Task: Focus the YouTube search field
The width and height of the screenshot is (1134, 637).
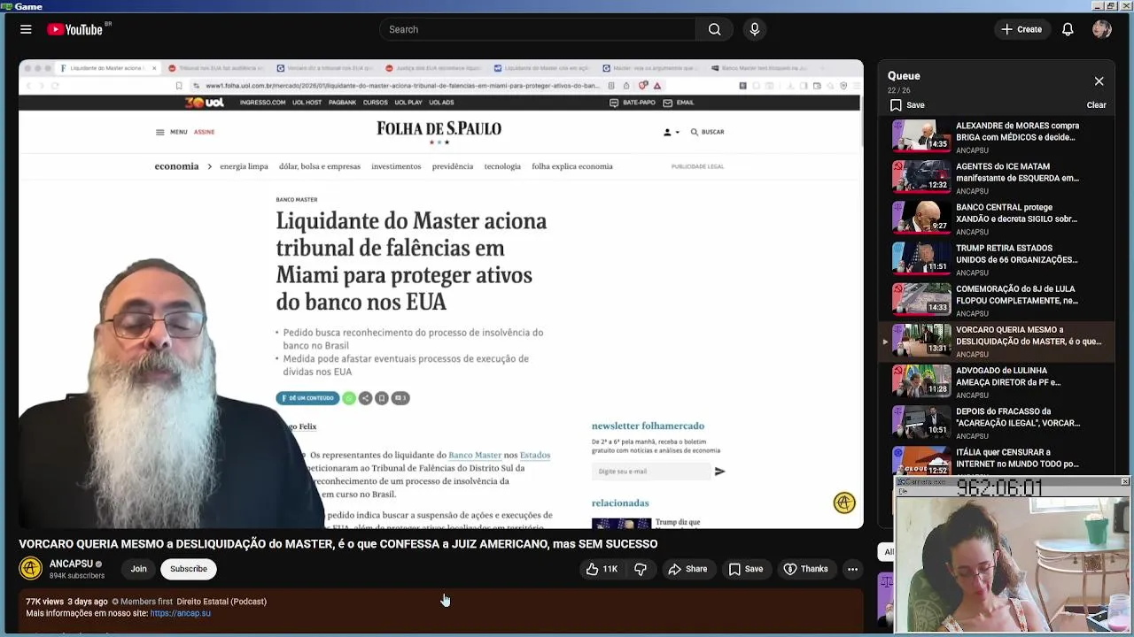Action: pos(538,29)
